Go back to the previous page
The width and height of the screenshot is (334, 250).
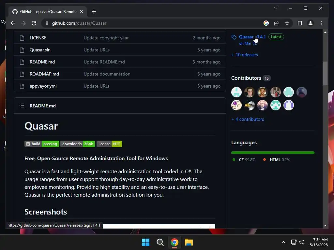click(x=13, y=23)
